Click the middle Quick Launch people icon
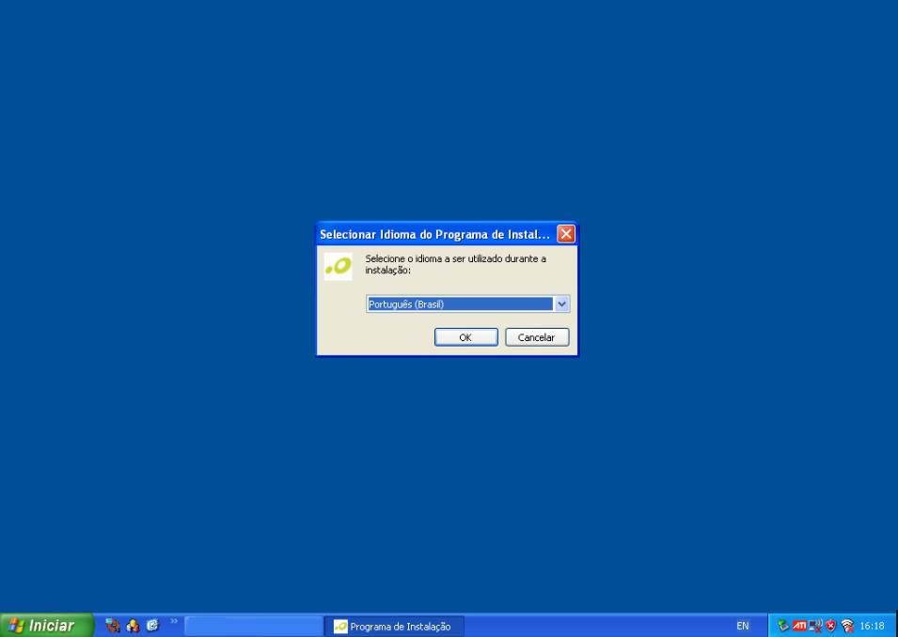This screenshot has width=898, height=637. (133, 626)
